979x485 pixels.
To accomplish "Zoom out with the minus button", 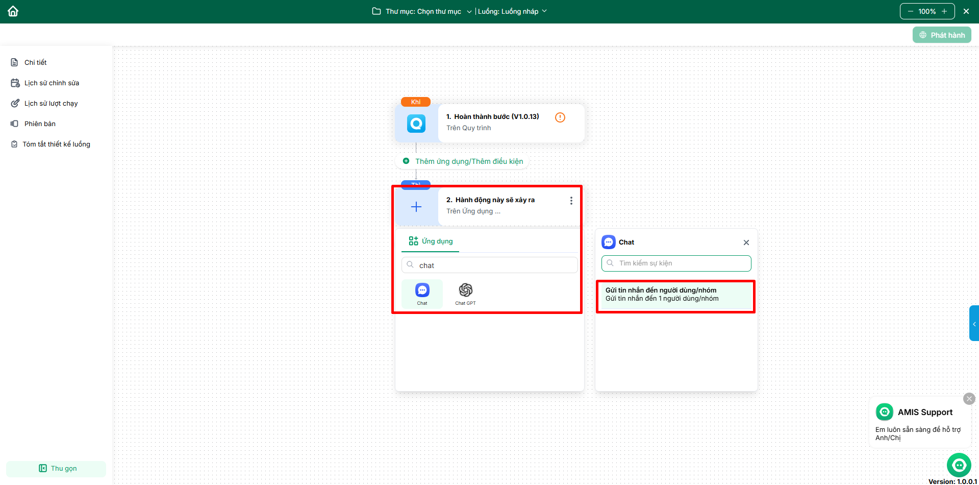I will (x=910, y=11).
